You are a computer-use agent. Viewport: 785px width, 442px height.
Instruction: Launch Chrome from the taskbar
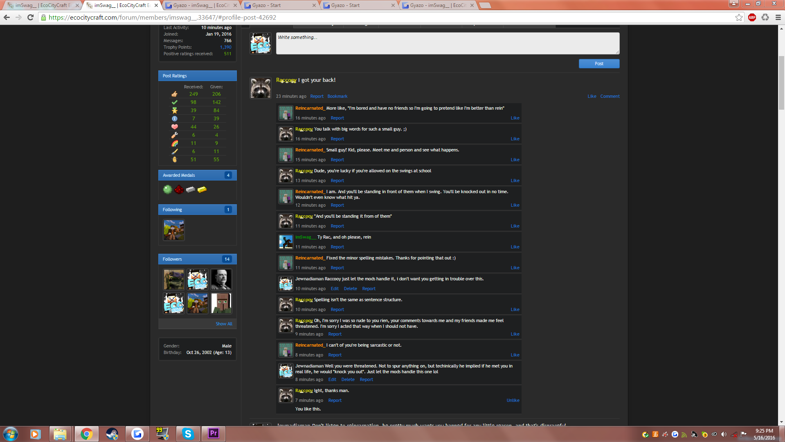86,434
